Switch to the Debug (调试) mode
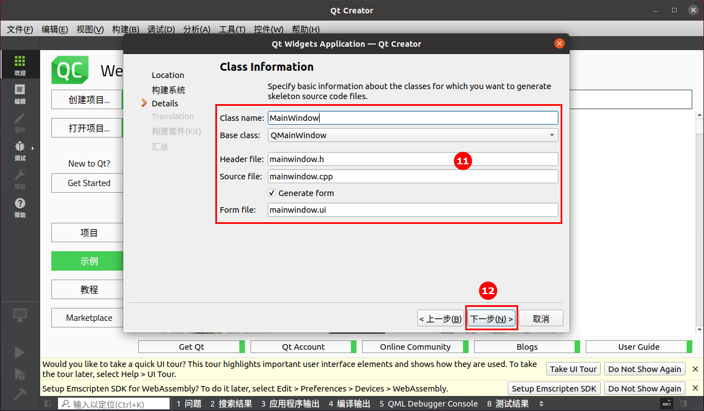The width and height of the screenshot is (704, 411). point(20,150)
